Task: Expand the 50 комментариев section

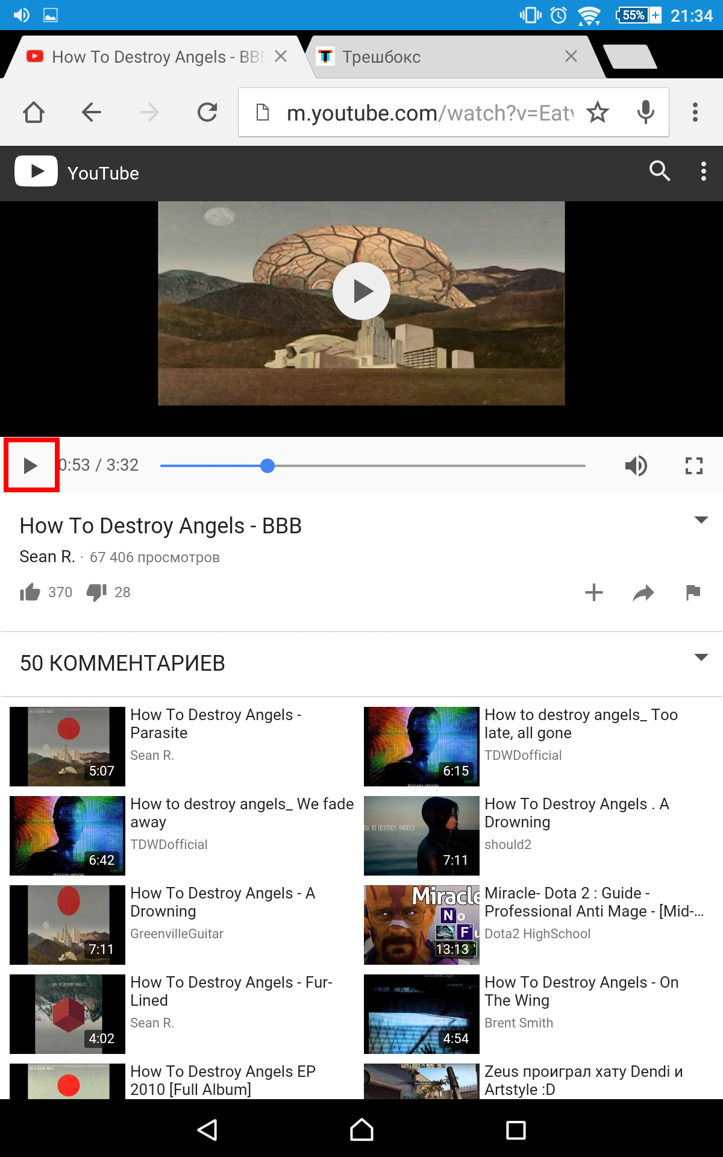Action: tap(701, 657)
